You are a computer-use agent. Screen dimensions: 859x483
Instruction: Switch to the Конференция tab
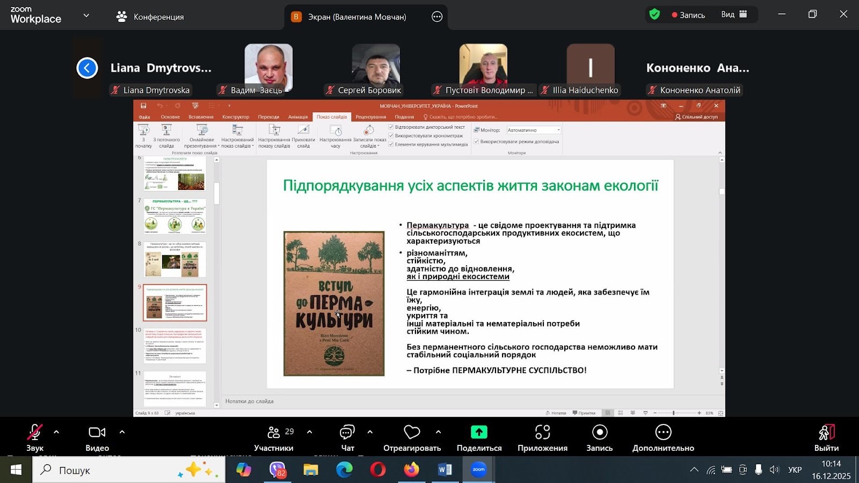click(150, 17)
